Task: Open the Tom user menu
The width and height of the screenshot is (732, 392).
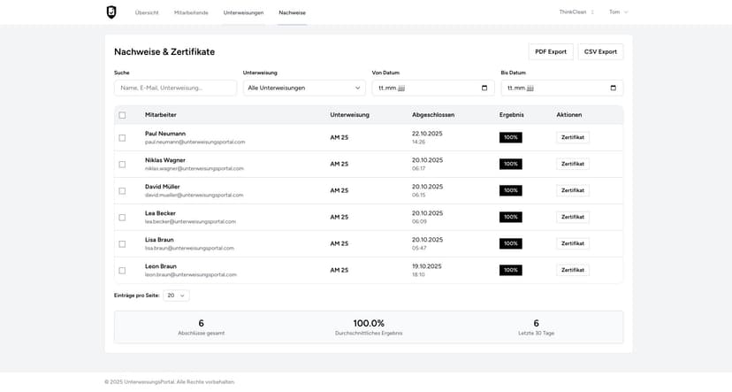Action: coord(618,12)
